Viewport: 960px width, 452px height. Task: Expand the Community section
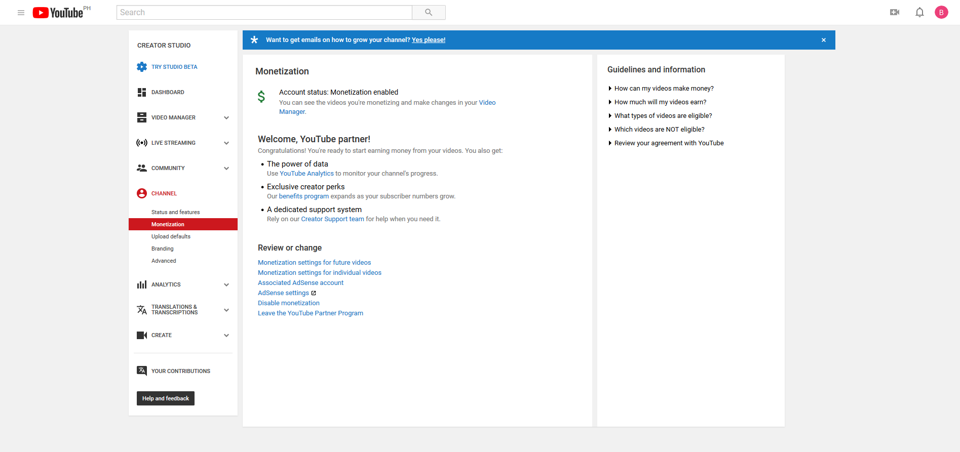coord(226,168)
